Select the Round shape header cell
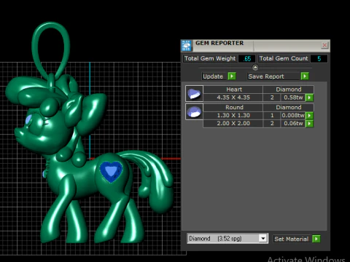Screen dimensions: 350x262 [x=233, y=107]
